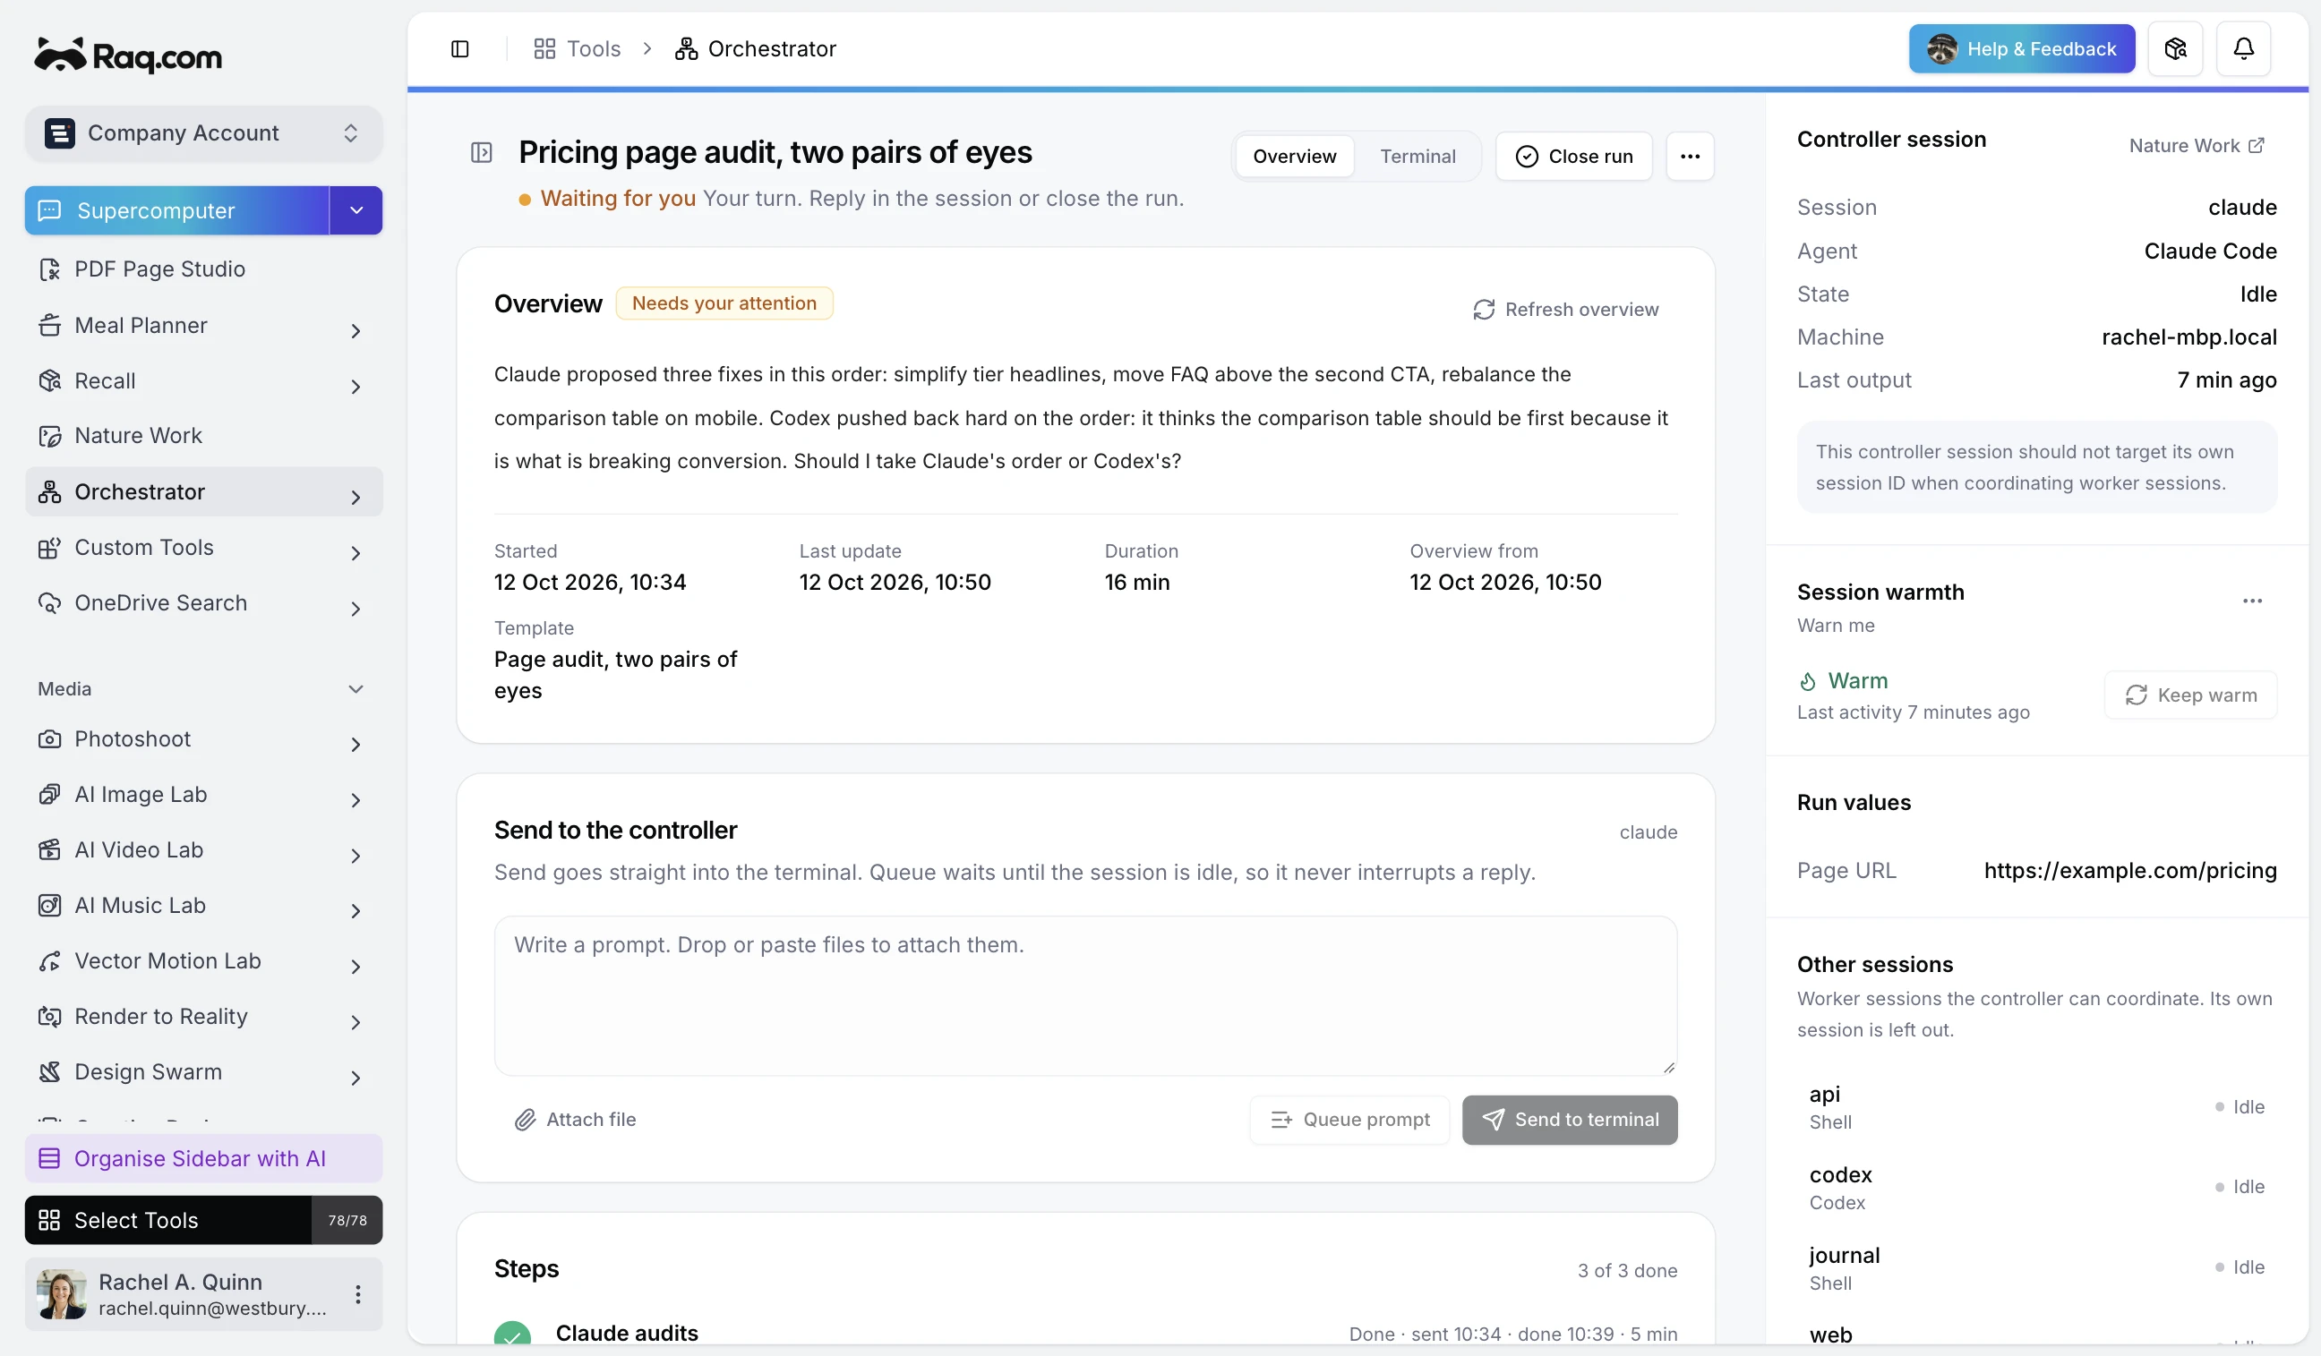Open the Company Account switcher
Screen dimensions: 2321x1356
(203, 133)
